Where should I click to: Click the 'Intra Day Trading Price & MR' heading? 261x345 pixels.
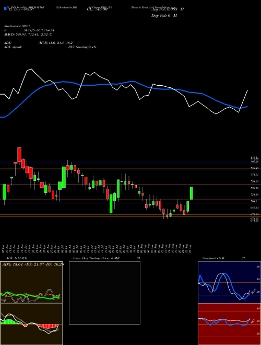tap(96, 258)
